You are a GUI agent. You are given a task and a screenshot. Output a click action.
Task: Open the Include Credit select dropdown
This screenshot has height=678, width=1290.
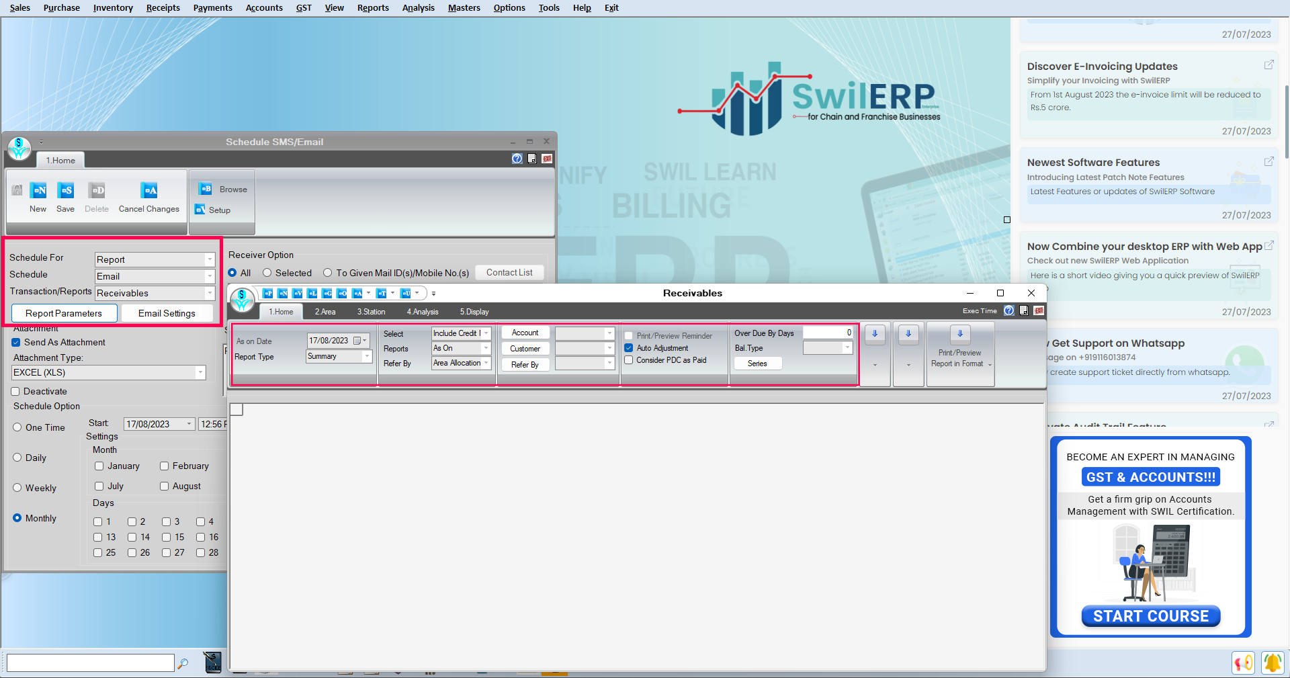pos(486,333)
